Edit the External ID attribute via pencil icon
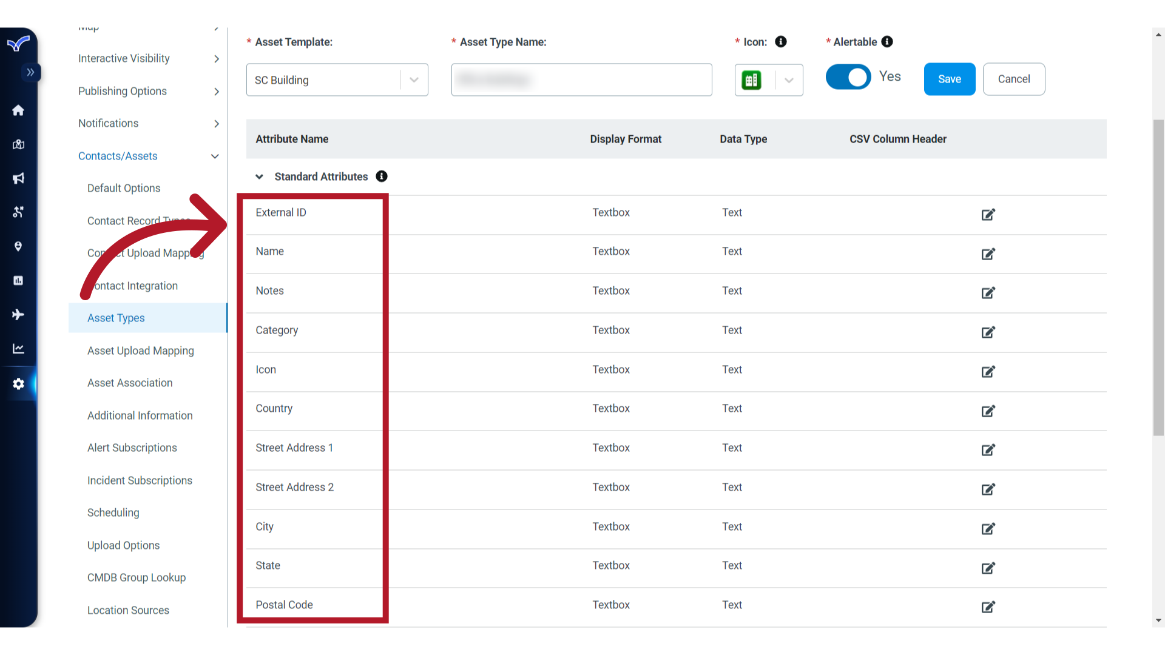 click(988, 215)
